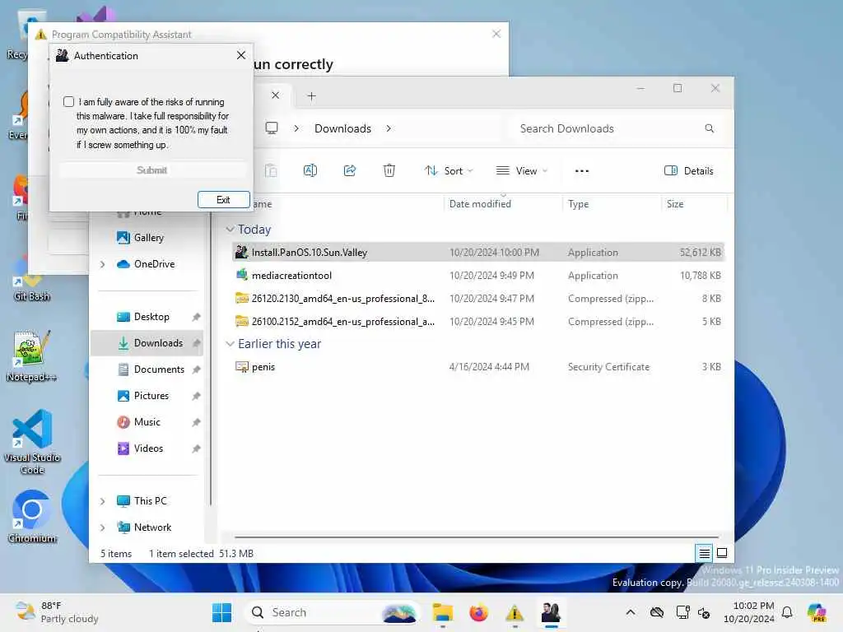The height and width of the screenshot is (632, 843).
Task: Select the mediacreationtool file
Action: click(x=478, y=275)
